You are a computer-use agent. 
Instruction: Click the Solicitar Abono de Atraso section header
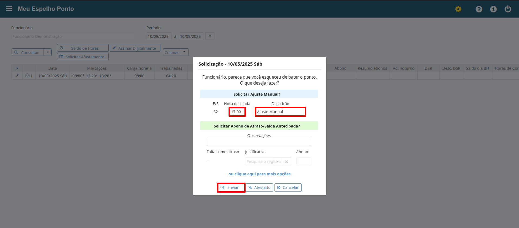pos(259,126)
